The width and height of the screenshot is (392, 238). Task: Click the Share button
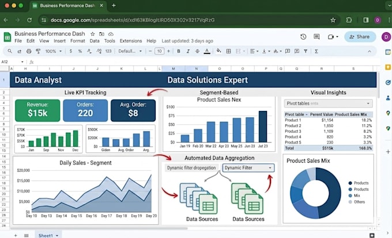[x=360, y=37]
